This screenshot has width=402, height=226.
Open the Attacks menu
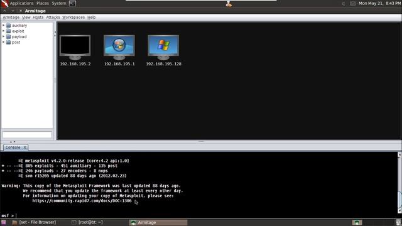[x=53, y=18]
